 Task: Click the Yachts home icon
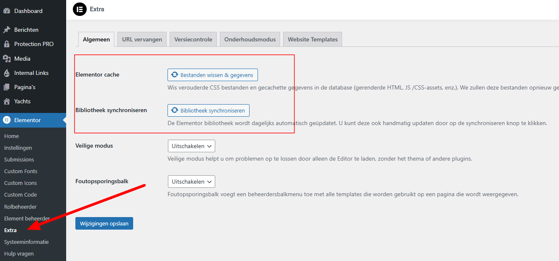click(6, 101)
